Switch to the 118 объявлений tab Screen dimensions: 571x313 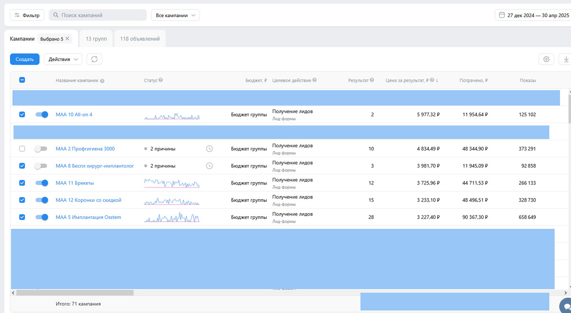(x=140, y=39)
